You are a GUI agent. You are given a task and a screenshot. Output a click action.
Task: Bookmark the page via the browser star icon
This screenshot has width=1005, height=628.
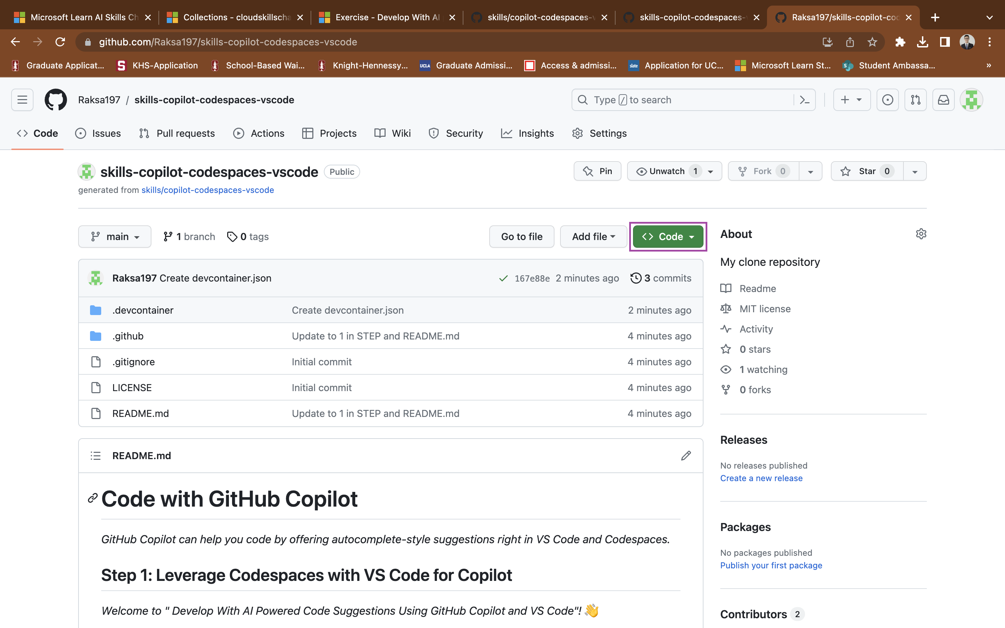pyautogui.click(x=872, y=42)
